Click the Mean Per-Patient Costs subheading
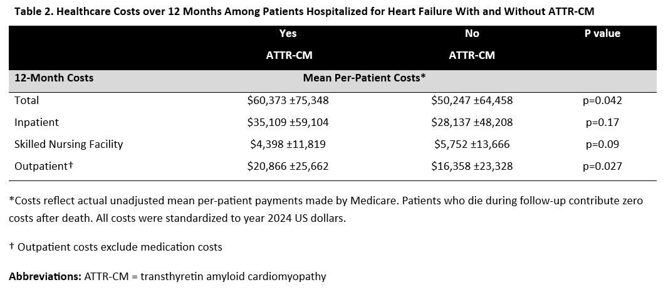This screenshot has width=663, height=292. (364, 78)
